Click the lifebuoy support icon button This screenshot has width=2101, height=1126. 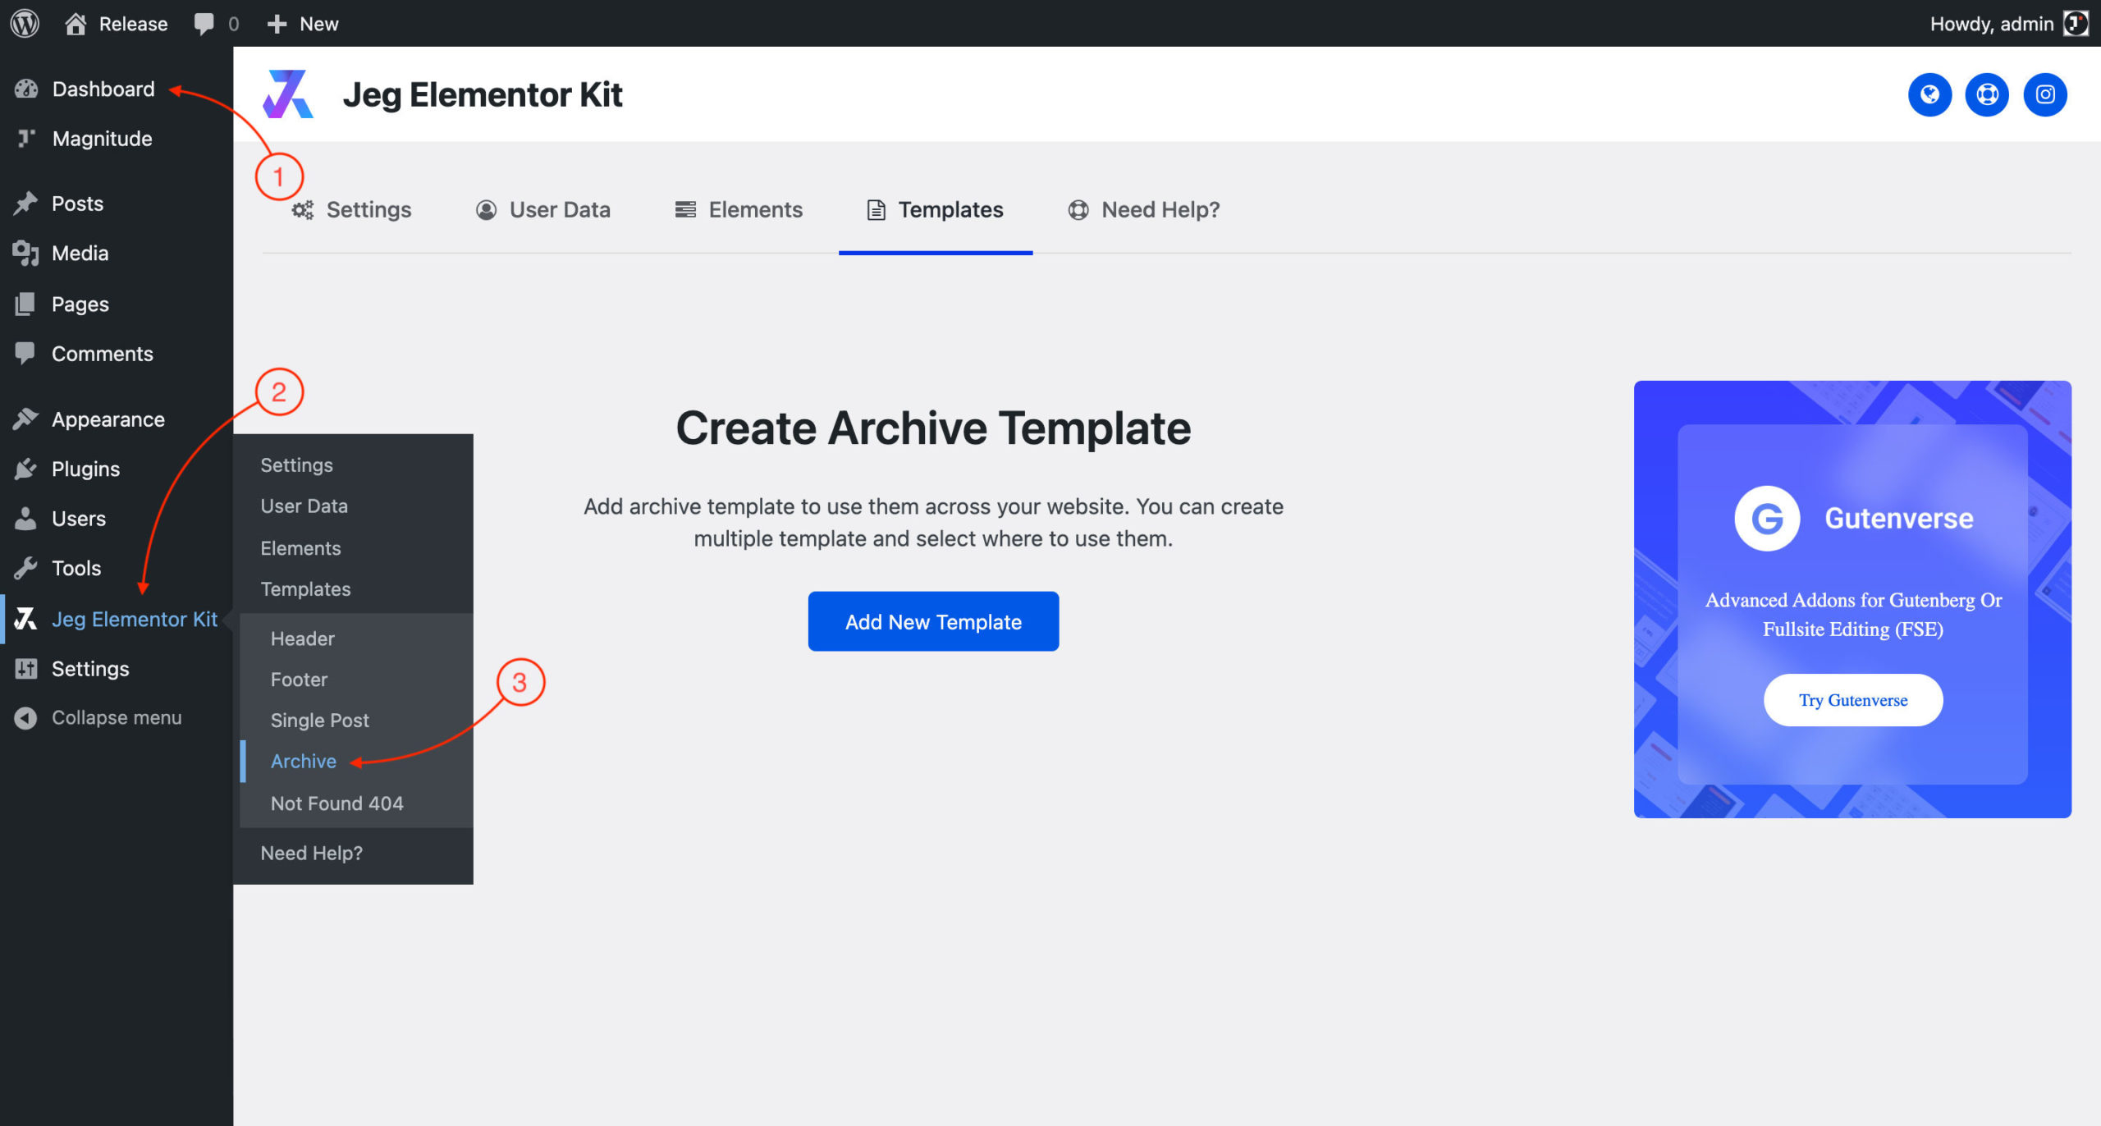(x=1987, y=95)
